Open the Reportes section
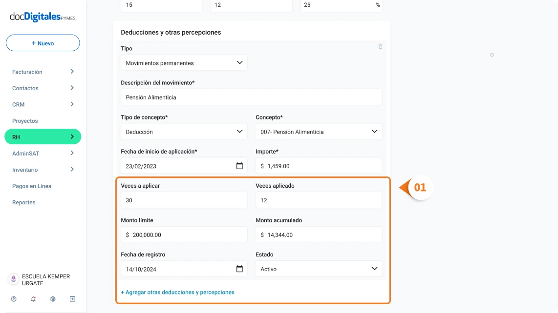 tap(23, 202)
